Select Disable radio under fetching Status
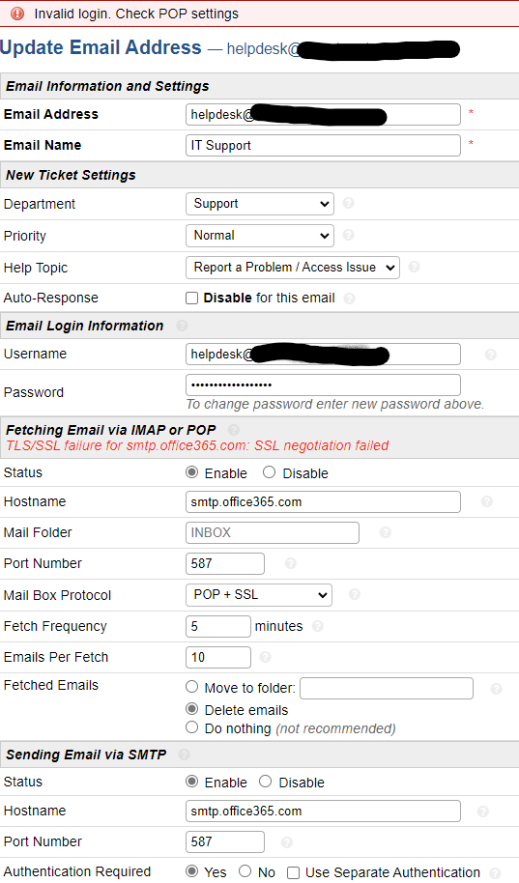The height and width of the screenshot is (883, 519). tap(269, 471)
